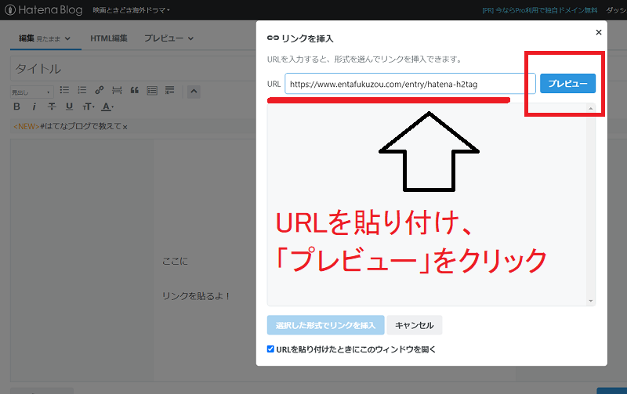Click 選択した形式でリンクを挿入 button
Screen dimensions: 627x394
[x=325, y=325]
